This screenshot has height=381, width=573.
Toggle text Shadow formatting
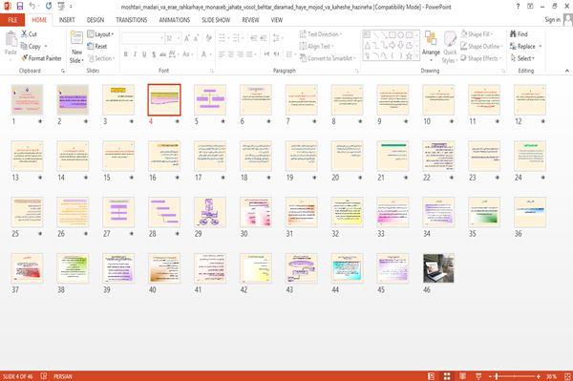154,54
